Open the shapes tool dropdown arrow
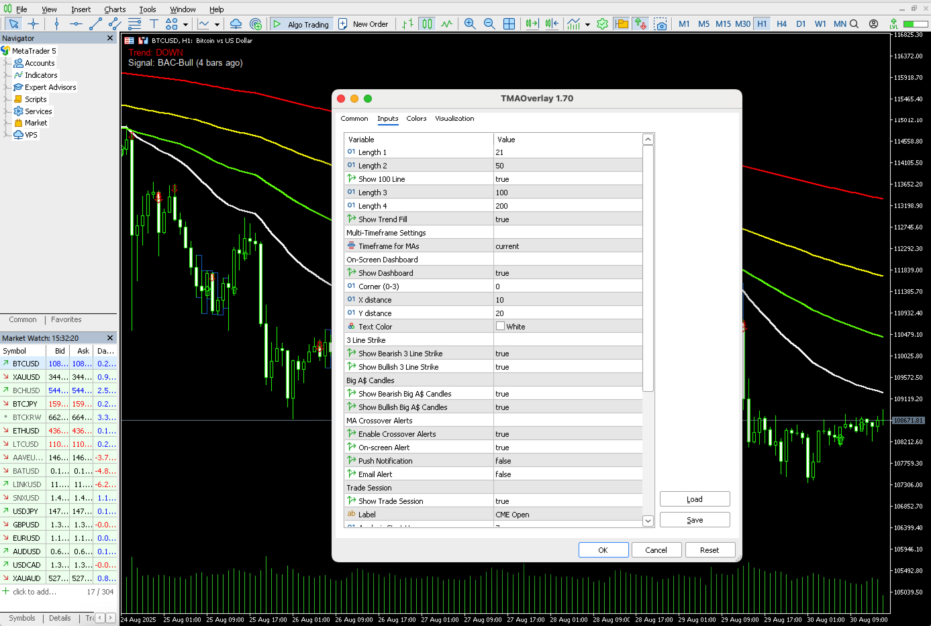This screenshot has width=931, height=626. tap(185, 25)
